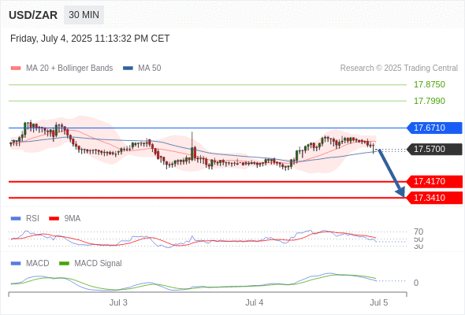Click the 17.4170 red target label
Viewport: 465px width, 315px height.
pyautogui.click(x=434, y=181)
